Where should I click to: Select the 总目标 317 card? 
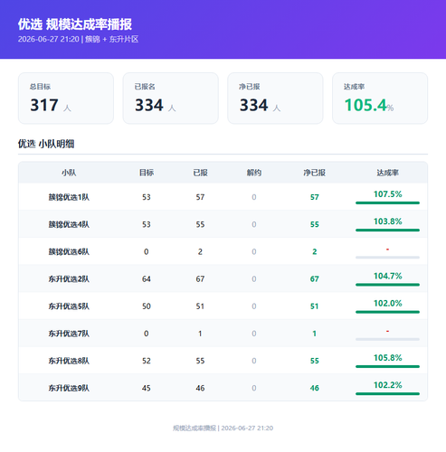66,99
